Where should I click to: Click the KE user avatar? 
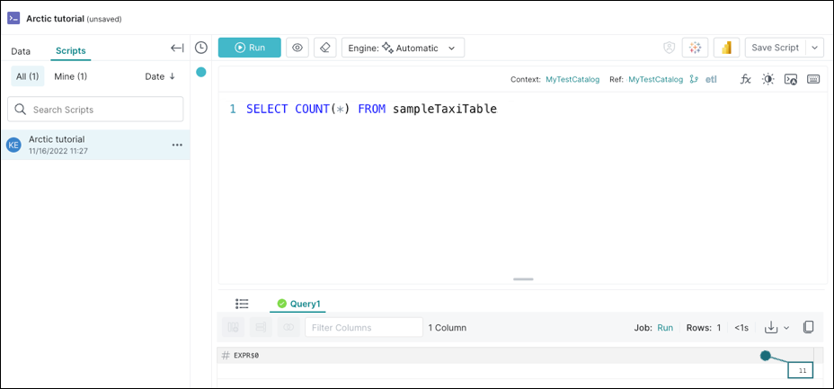[13, 145]
